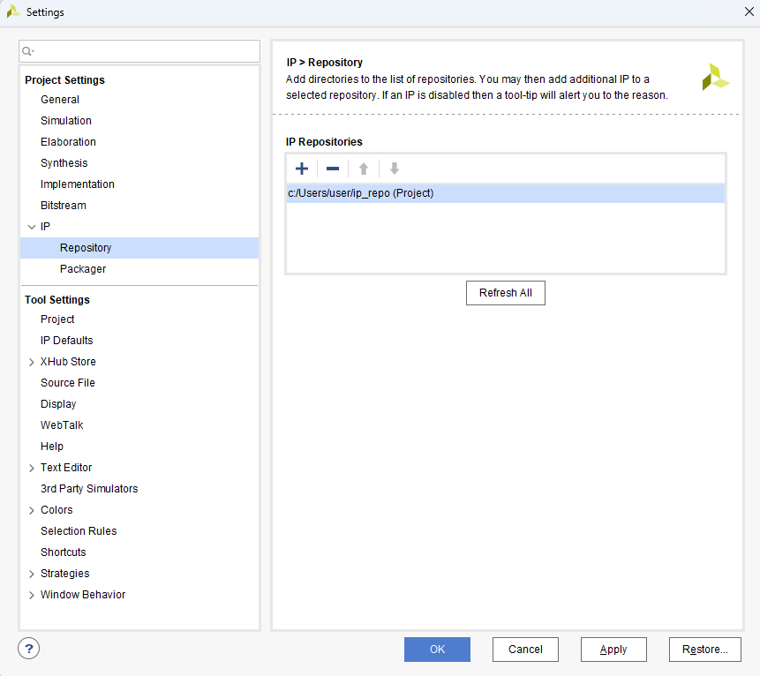Close the Settings dialog
Viewport: 760px width, 676px height.
[749, 11]
